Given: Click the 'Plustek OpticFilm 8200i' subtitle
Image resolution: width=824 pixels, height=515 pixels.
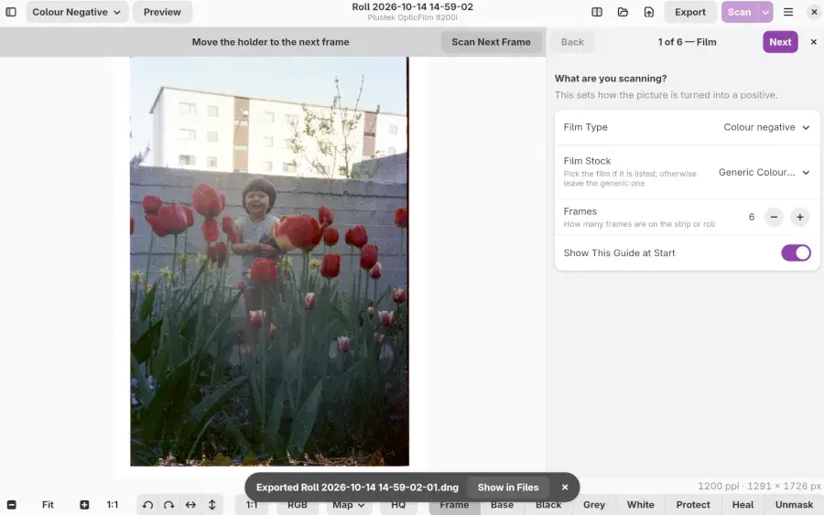Looking at the screenshot, I should click(x=413, y=17).
